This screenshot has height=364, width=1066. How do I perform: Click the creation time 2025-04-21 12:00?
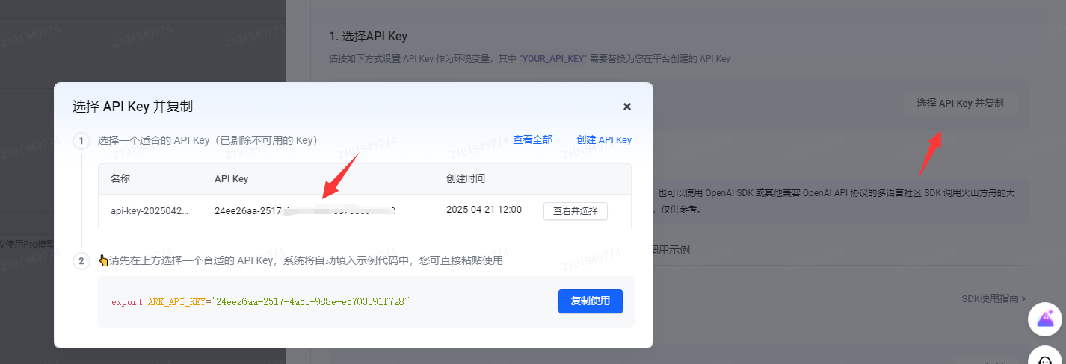(x=484, y=210)
